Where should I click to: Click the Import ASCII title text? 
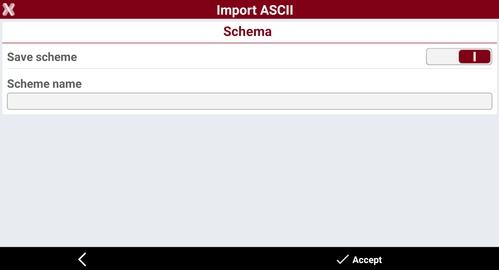[x=255, y=10]
